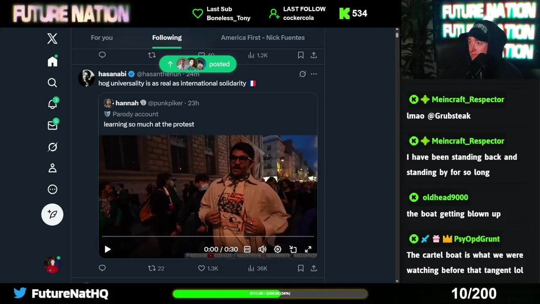Bookmark the previous post above hasanabi
The height and width of the screenshot is (304, 540).
click(301, 55)
